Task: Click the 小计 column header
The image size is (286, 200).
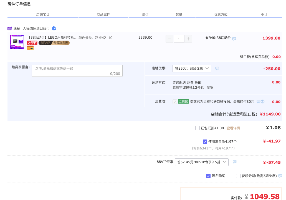Action: tap(264, 15)
